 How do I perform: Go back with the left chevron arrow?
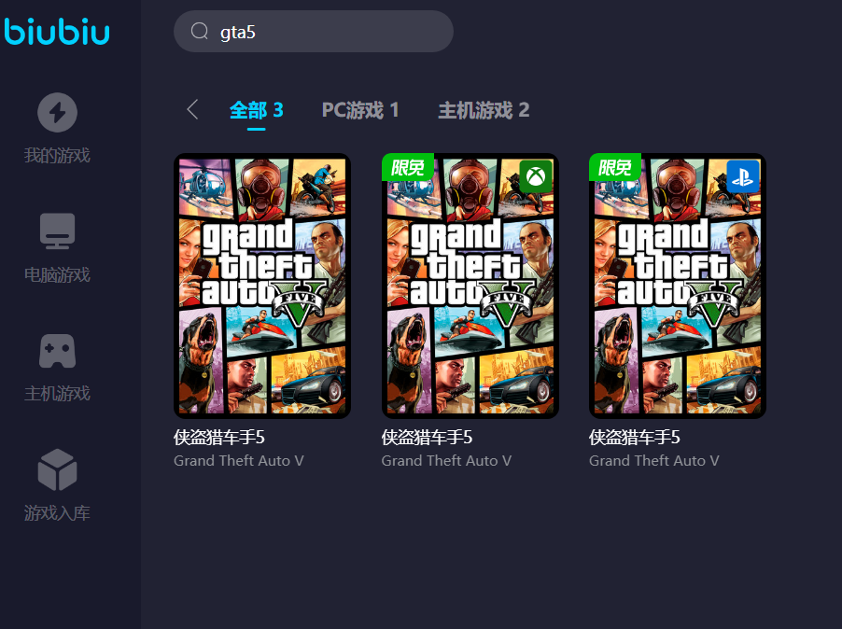(193, 109)
